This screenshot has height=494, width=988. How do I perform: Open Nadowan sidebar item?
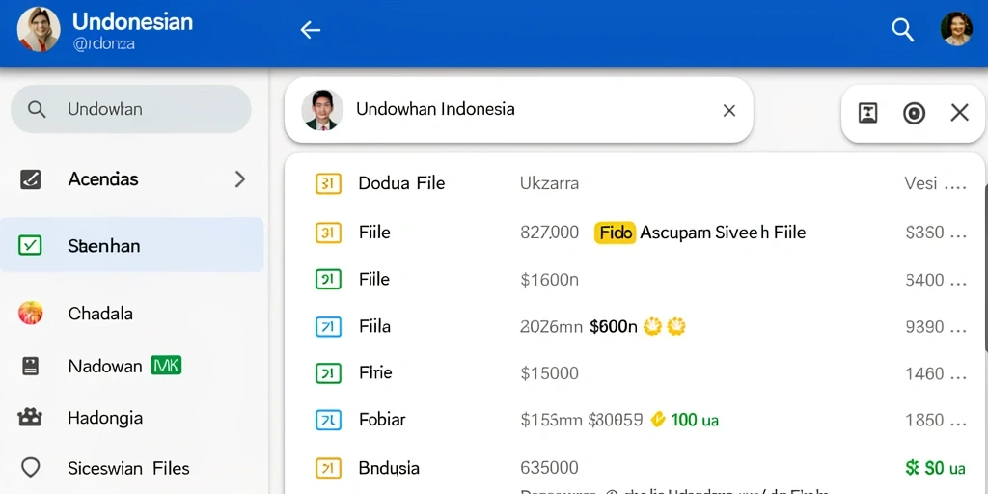pyautogui.click(x=131, y=366)
